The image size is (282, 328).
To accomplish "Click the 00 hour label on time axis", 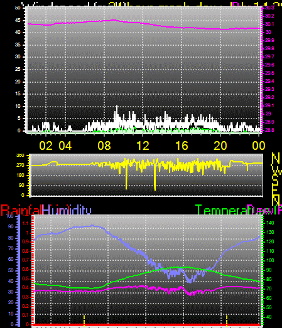I will (x=259, y=145).
